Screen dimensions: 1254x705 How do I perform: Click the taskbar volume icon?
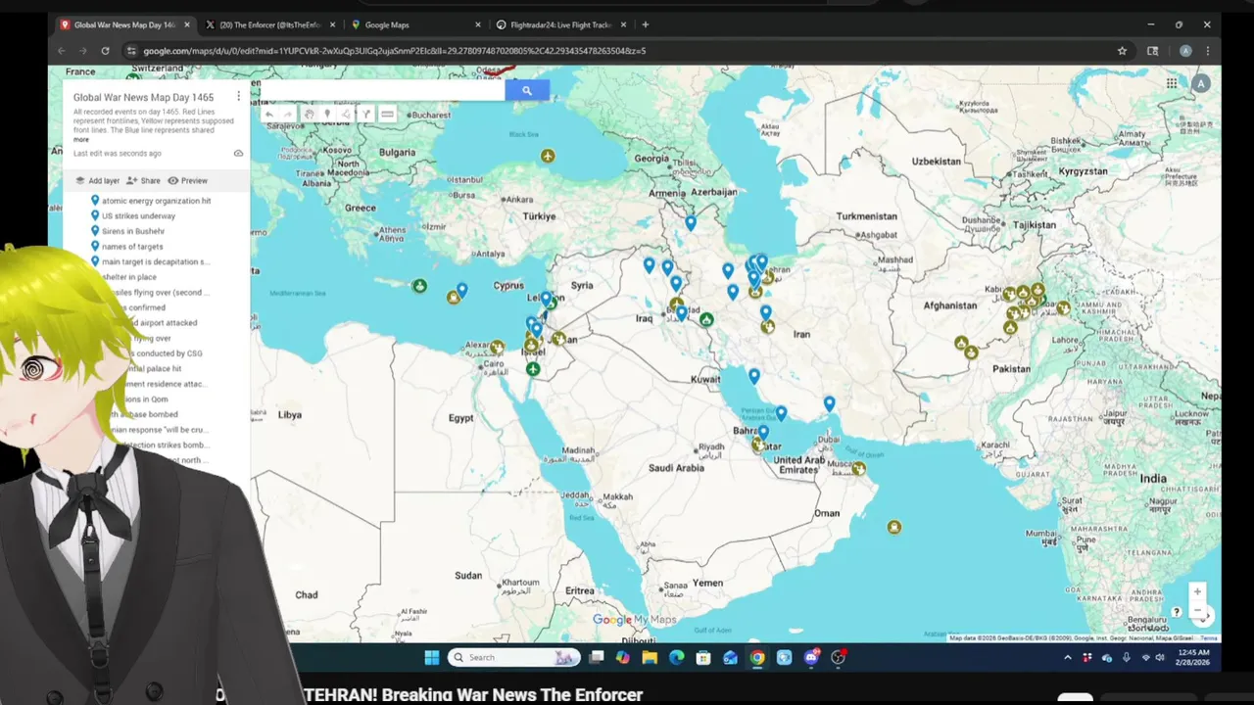click(1160, 658)
